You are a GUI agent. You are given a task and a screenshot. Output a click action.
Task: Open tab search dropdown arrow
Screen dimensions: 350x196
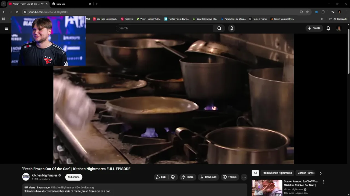4,4
